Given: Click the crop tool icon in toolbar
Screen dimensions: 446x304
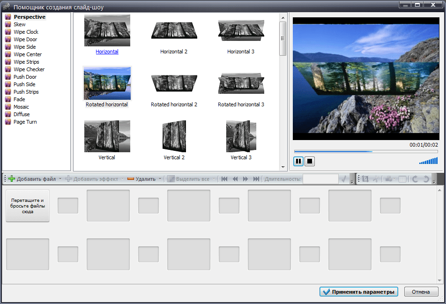Looking at the screenshot, I should pos(365,179).
